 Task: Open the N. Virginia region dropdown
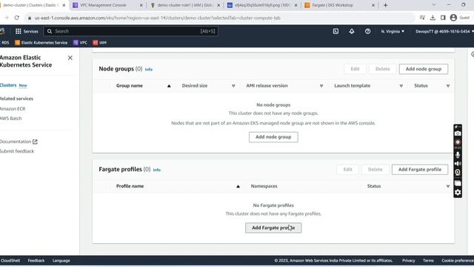pos(393,31)
